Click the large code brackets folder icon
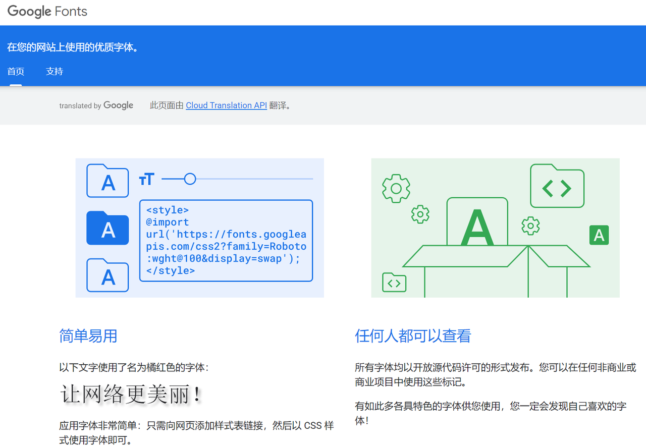646x447 pixels. click(x=557, y=186)
